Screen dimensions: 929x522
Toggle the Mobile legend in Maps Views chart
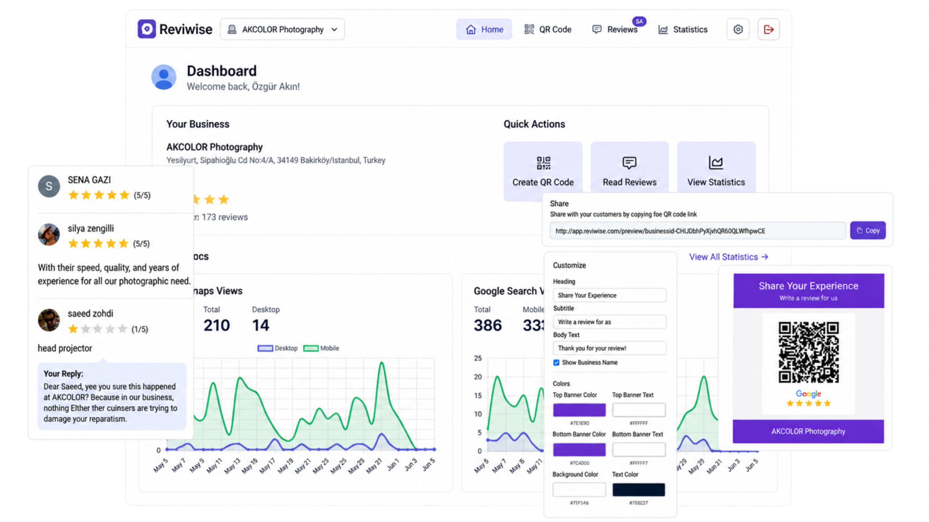[321, 348]
